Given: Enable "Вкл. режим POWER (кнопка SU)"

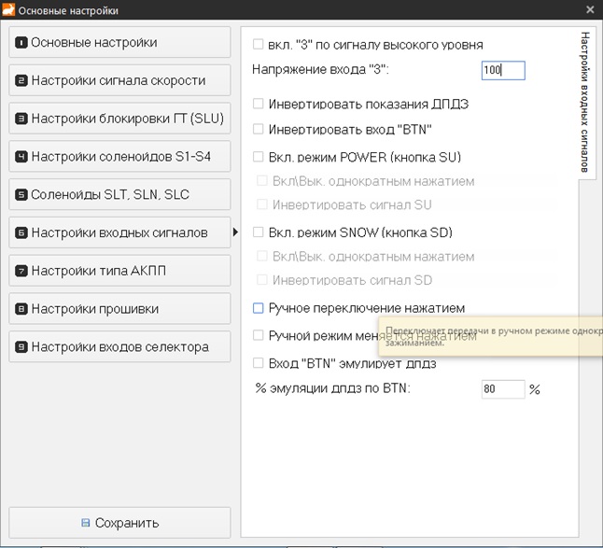Looking at the screenshot, I should 259,157.
